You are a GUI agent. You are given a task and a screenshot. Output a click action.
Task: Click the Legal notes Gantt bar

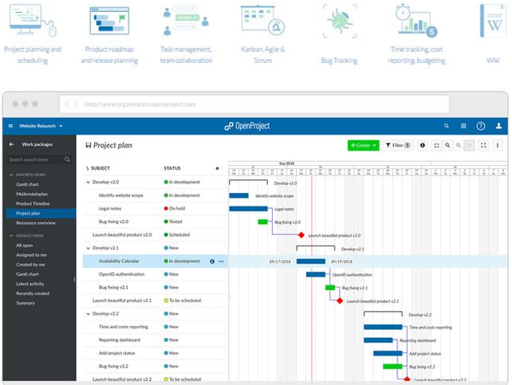coord(249,209)
